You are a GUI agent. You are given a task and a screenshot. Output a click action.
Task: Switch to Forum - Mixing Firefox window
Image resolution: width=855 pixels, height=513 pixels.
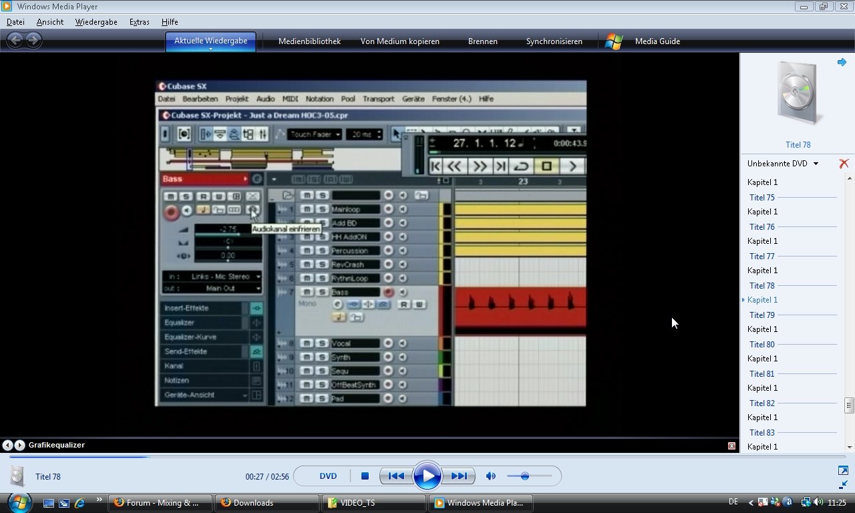(160, 503)
